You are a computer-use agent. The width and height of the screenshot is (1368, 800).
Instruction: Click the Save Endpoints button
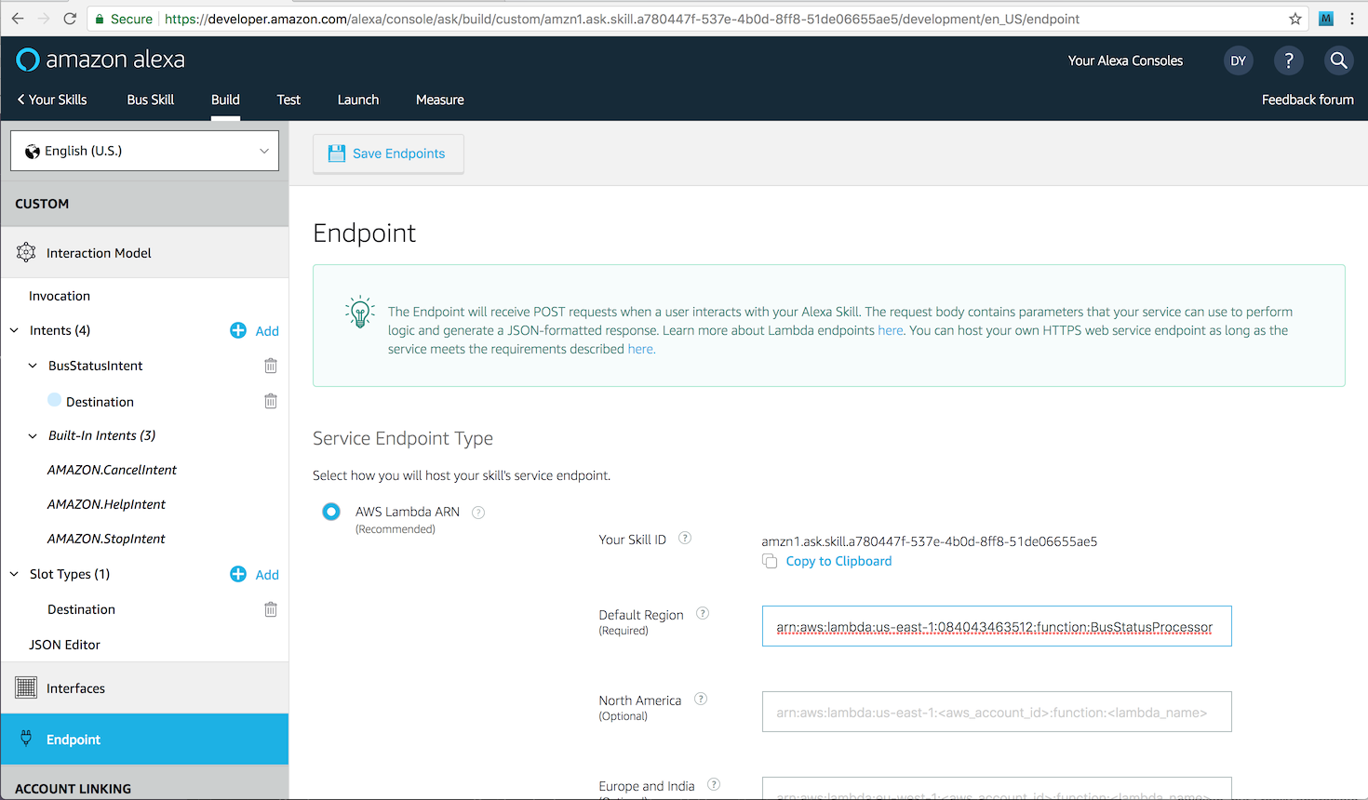pyautogui.click(x=388, y=153)
